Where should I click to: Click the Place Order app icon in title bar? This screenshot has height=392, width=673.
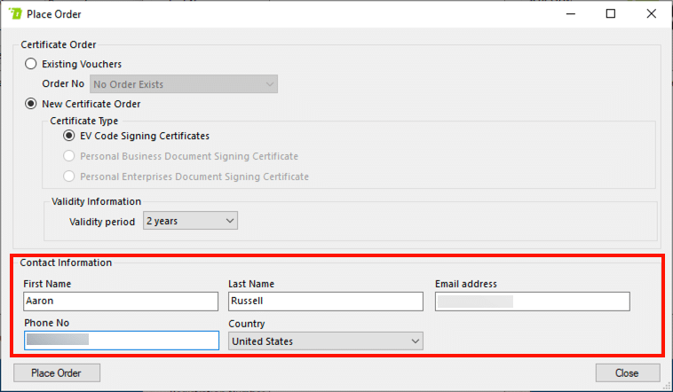click(x=14, y=14)
